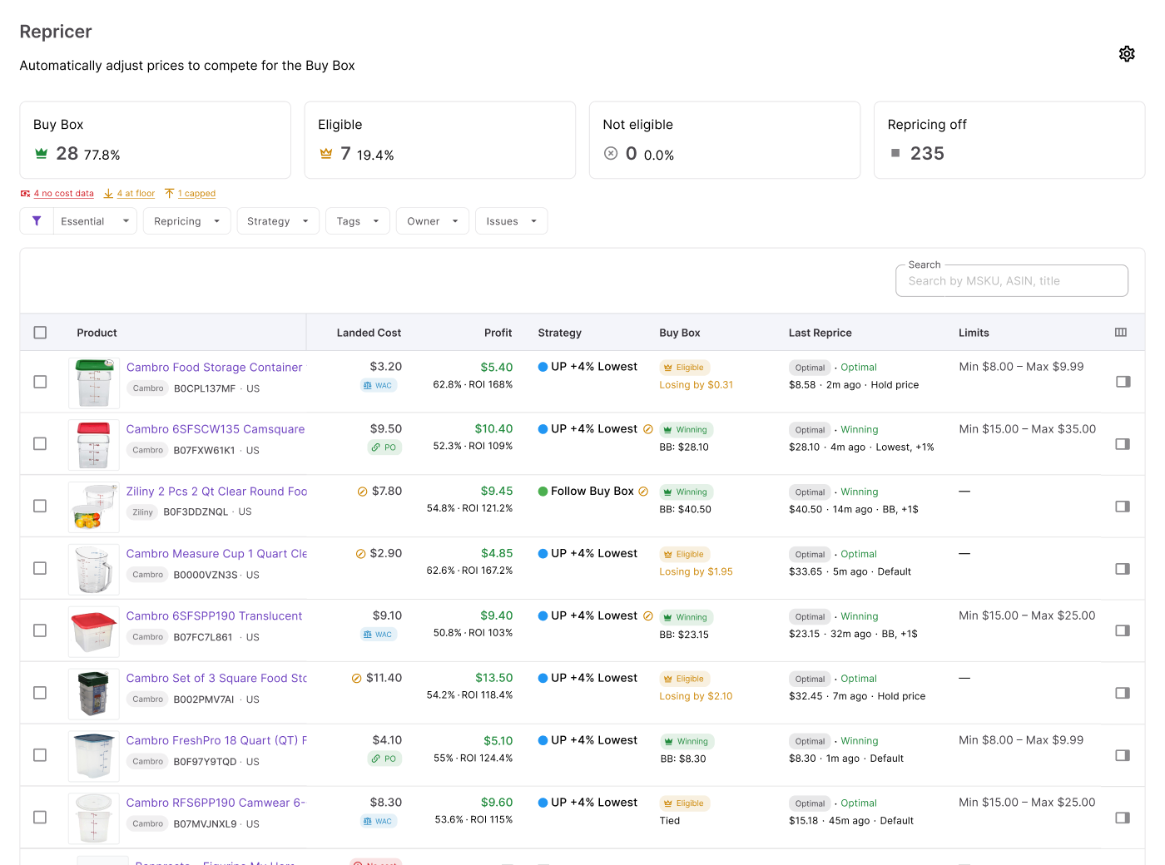Click blue strategy dot for Cambro Set of 3

543,678
